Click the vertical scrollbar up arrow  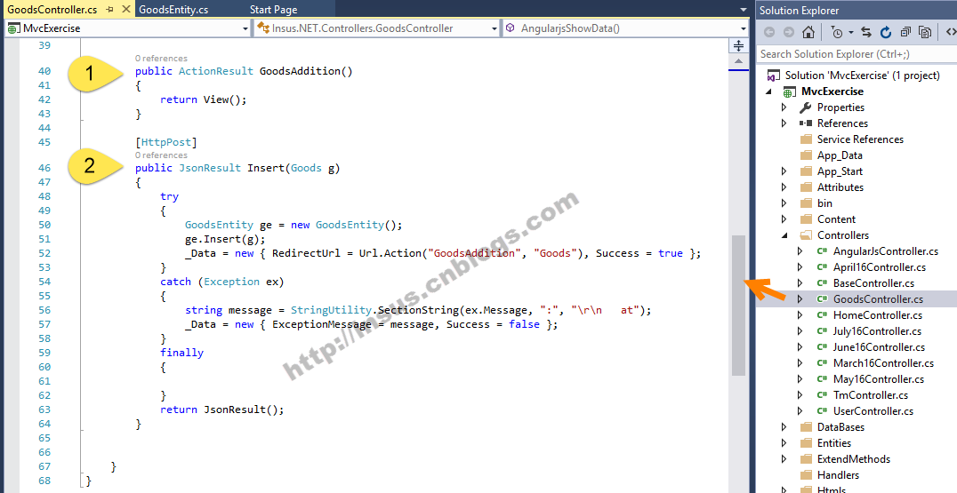pos(738,61)
